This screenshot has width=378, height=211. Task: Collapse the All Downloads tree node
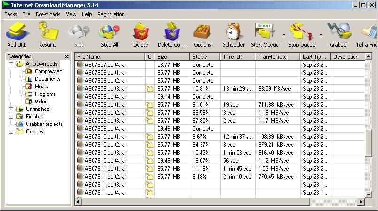click(11, 64)
